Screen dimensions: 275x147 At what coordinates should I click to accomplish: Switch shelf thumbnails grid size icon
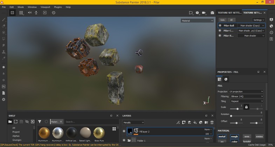click(114, 129)
